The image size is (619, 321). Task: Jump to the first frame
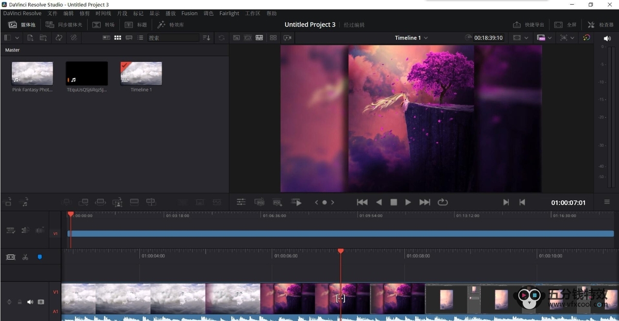(363, 202)
